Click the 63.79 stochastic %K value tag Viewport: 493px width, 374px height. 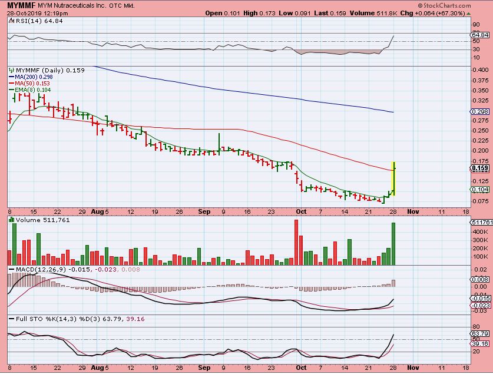pos(480,334)
